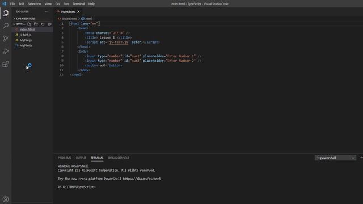Open the File menu
The height and width of the screenshot is (204, 363).
click(12, 4)
